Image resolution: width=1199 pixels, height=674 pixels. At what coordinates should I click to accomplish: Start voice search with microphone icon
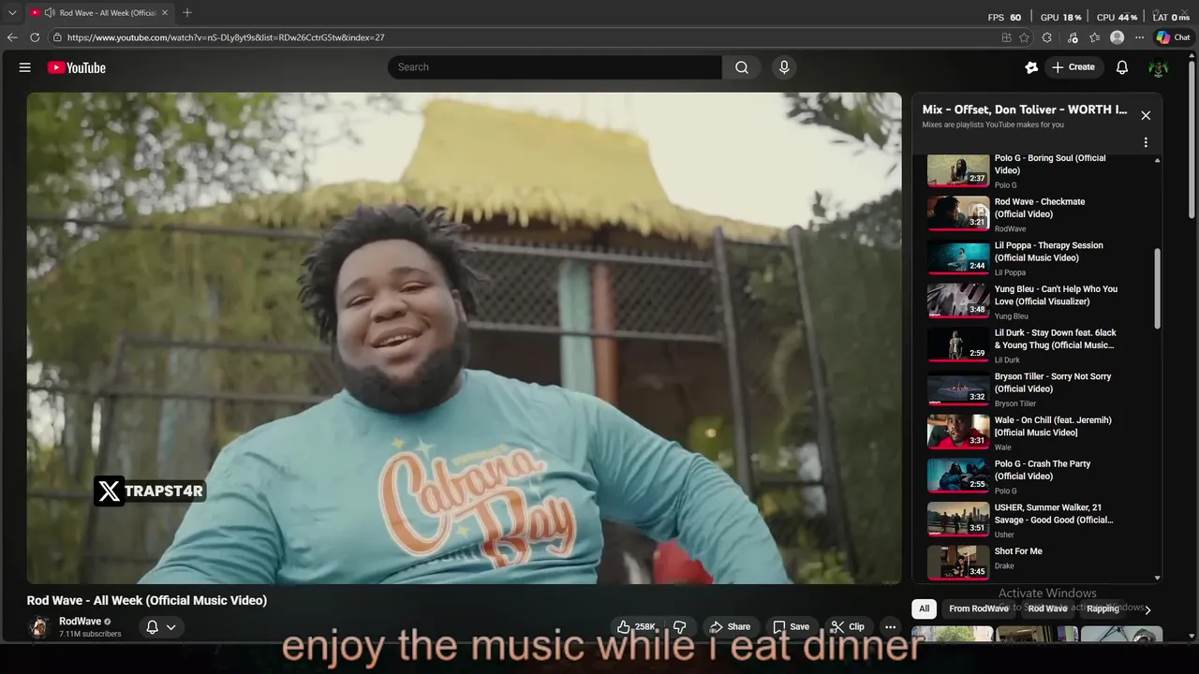(x=784, y=67)
